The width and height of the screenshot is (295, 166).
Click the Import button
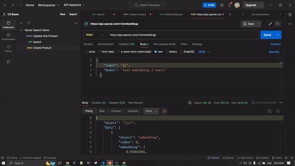coord(73,14)
